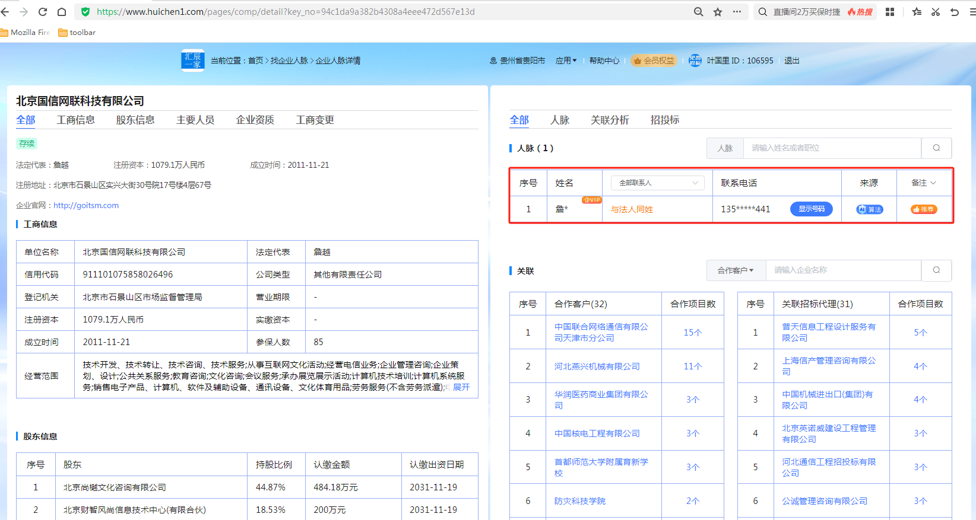Switch to the 关联分析 tab
The height and width of the screenshot is (520, 976).
pos(610,120)
